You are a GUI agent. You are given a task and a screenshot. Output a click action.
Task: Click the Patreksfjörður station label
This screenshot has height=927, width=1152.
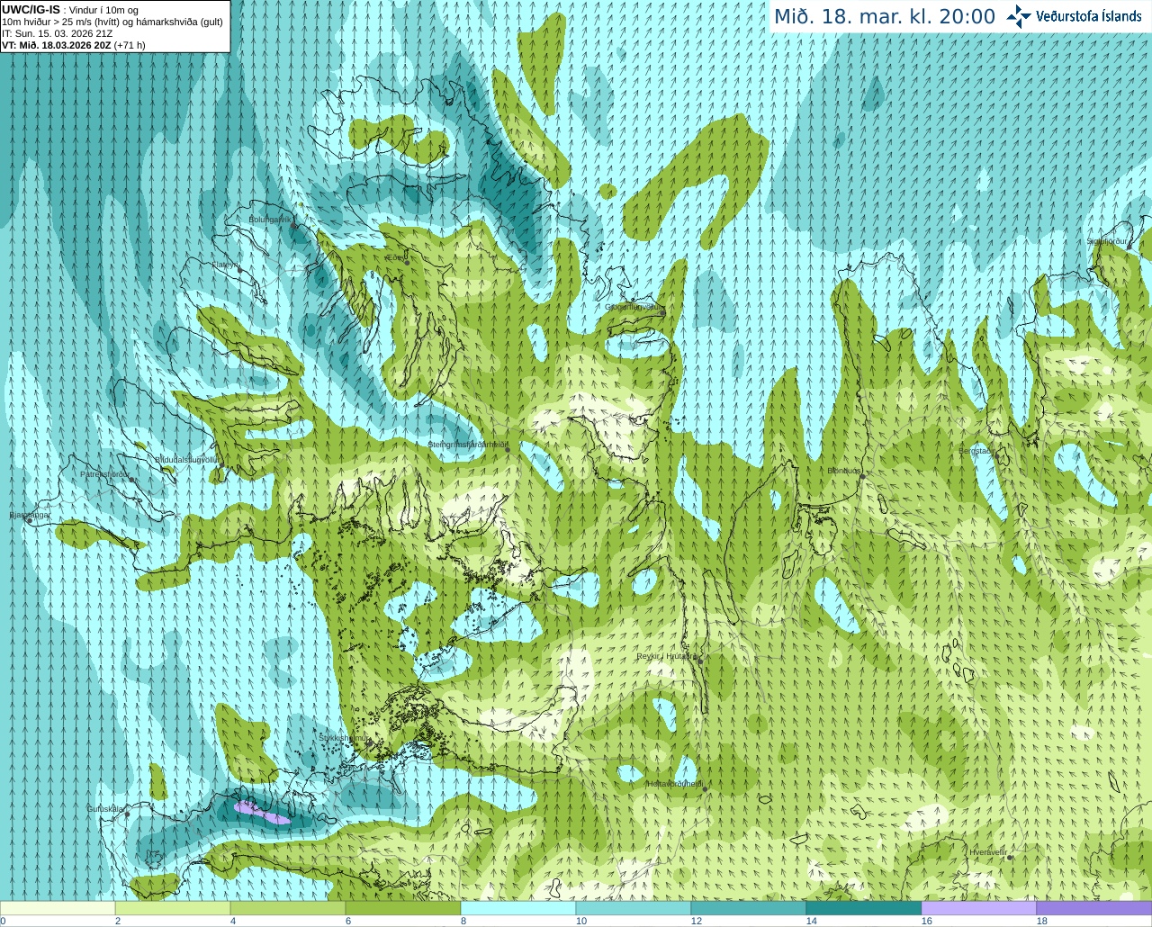point(105,473)
